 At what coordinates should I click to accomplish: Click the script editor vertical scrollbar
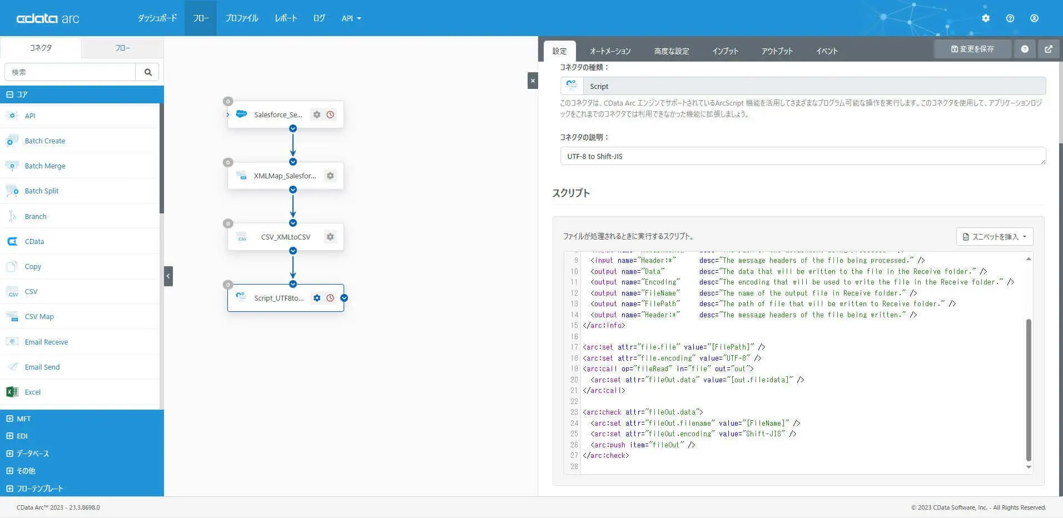1029,390
